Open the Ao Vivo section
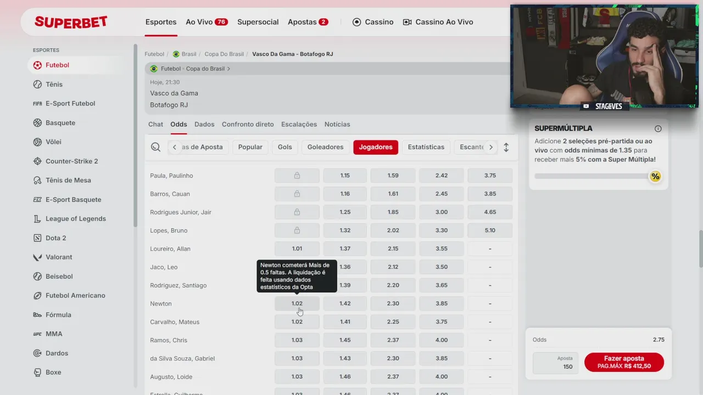Image resolution: width=703 pixels, height=395 pixels. click(207, 22)
